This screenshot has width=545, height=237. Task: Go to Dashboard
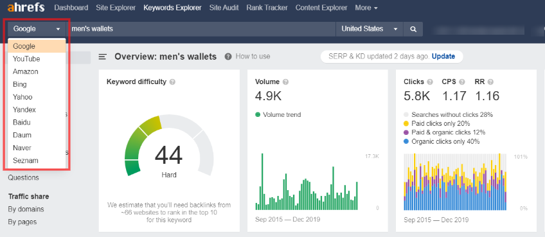pyautogui.click(x=71, y=8)
